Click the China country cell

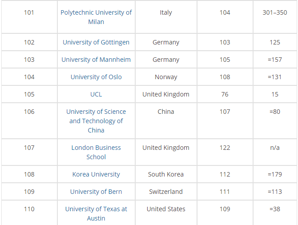(166, 112)
